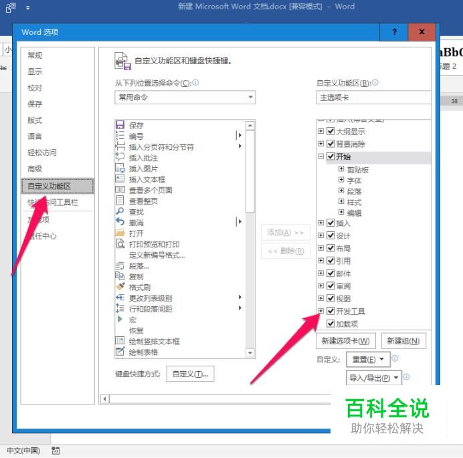
Task: Click the 重置(E) button
Action: 368,360
